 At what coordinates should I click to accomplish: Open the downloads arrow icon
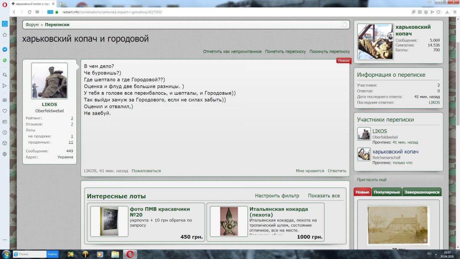pyautogui.click(x=447, y=12)
